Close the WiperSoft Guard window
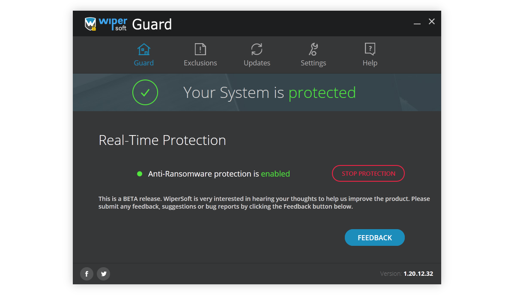 (x=432, y=21)
